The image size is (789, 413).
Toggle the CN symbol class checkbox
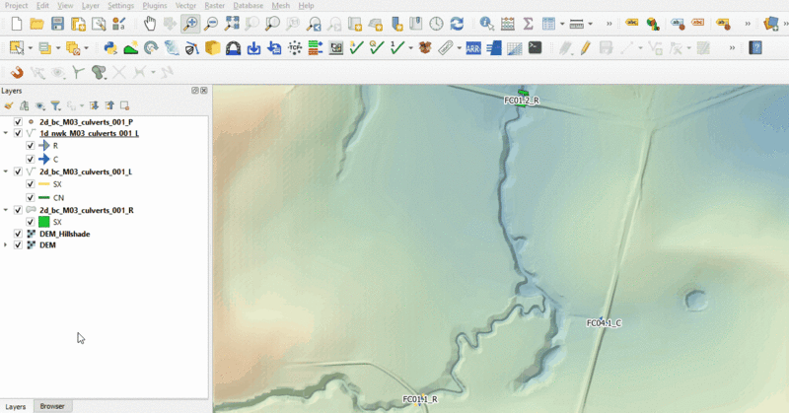[31, 197]
